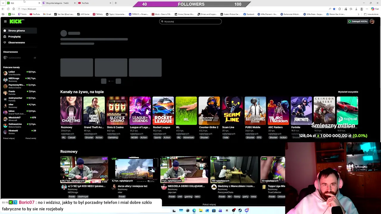Open the Just Chatting Rozmowy category

click(71, 111)
